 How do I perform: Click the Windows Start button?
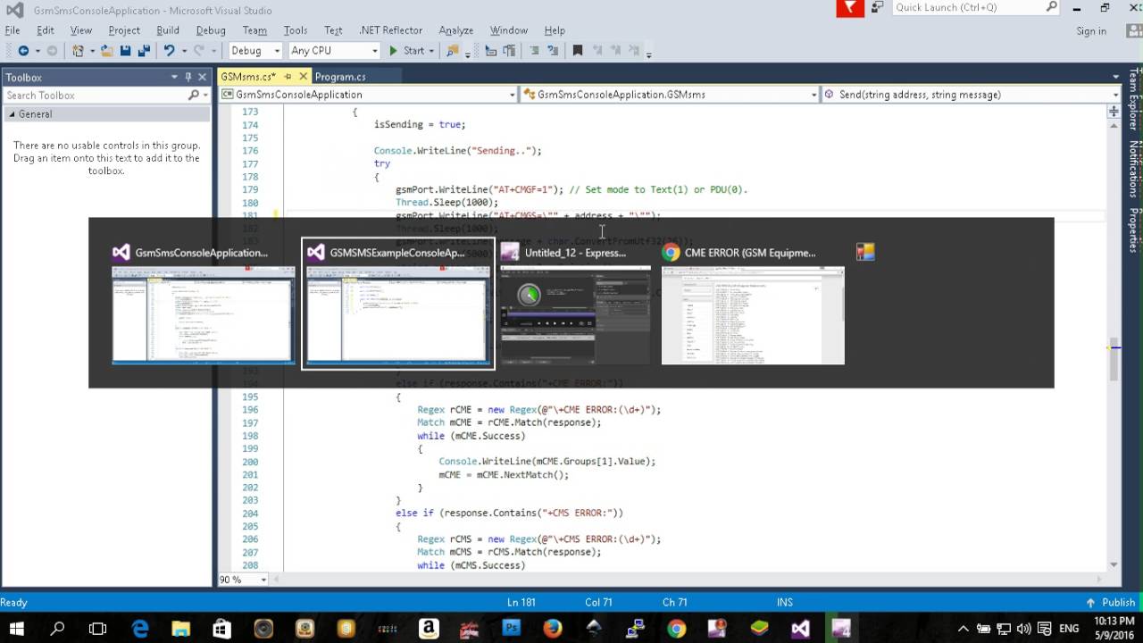16,629
